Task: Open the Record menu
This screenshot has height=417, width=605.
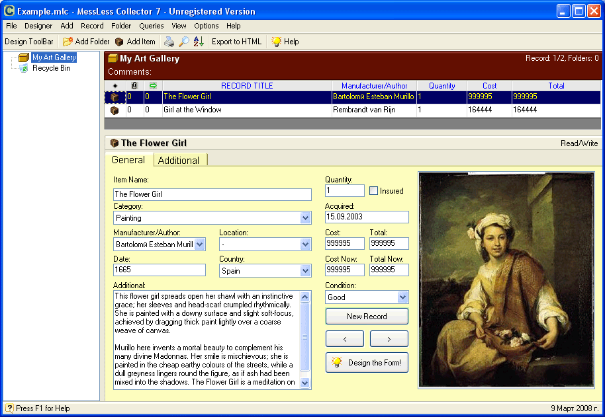Action: (x=92, y=26)
